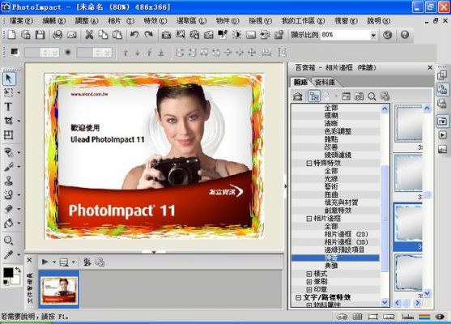Open the 編輯(E) menu
The image size is (451, 324).
[53, 21]
